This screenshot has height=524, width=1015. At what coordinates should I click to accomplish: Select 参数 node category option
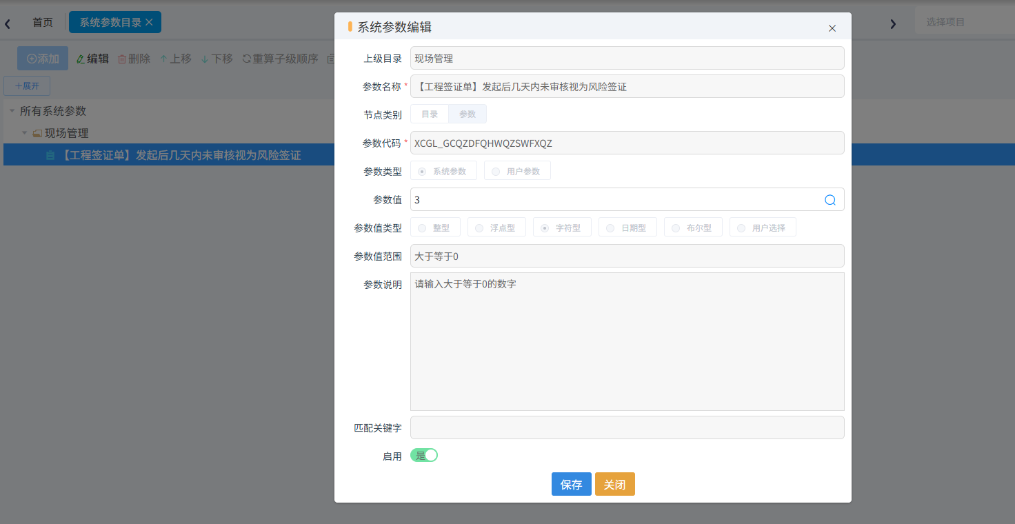[468, 114]
